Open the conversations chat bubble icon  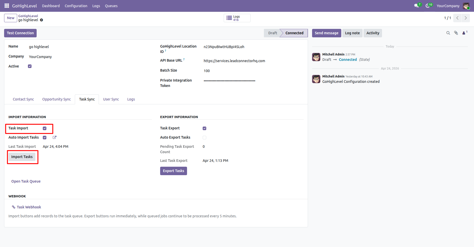[416, 6]
